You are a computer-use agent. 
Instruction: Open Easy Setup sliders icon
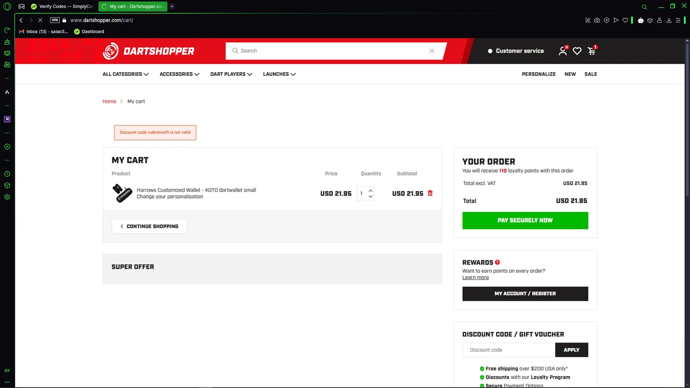(x=678, y=20)
